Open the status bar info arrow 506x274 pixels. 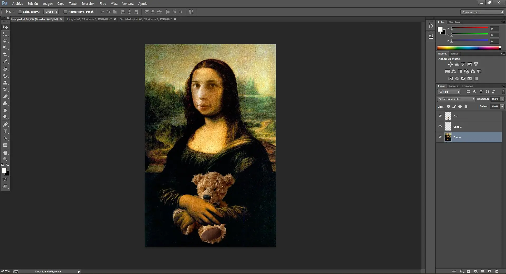79,272
